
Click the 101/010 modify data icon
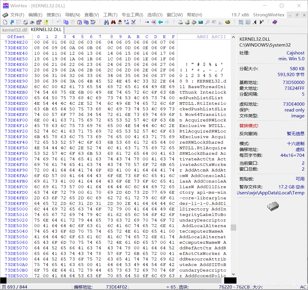[x=93, y=22]
